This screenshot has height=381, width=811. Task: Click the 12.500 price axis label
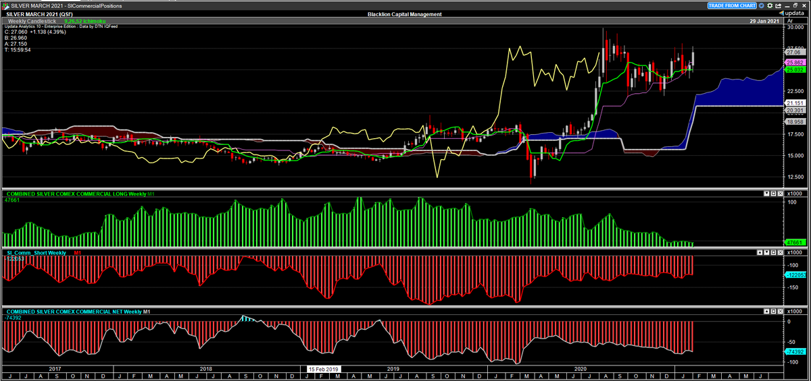tap(795, 177)
